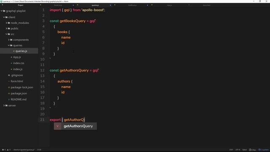
Task: Open the .gitignore file
Action: coord(17,75)
